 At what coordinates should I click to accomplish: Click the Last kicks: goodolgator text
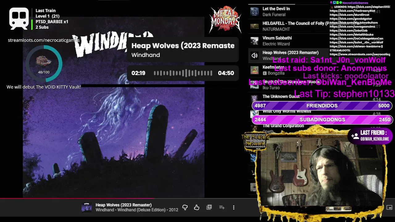pos(346,76)
